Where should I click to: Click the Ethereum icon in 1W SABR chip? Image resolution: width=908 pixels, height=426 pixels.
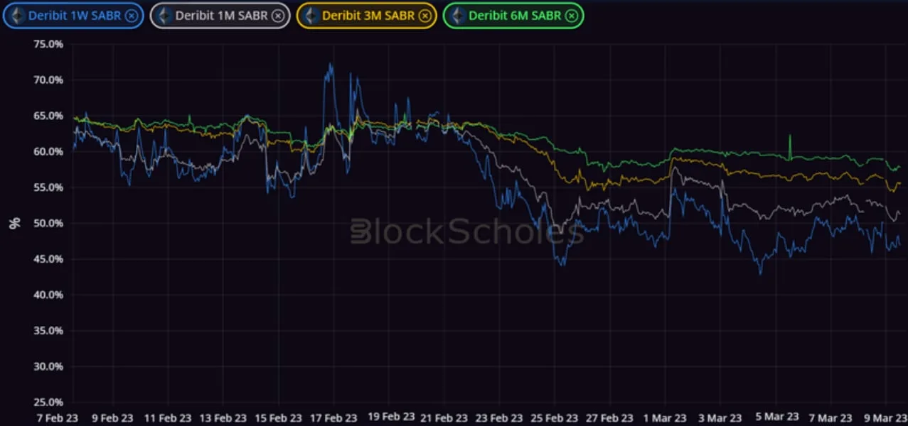point(17,16)
